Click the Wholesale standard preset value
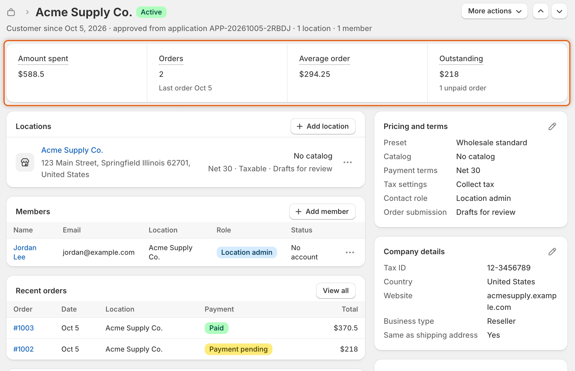This screenshot has width=575, height=371. click(x=492, y=143)
